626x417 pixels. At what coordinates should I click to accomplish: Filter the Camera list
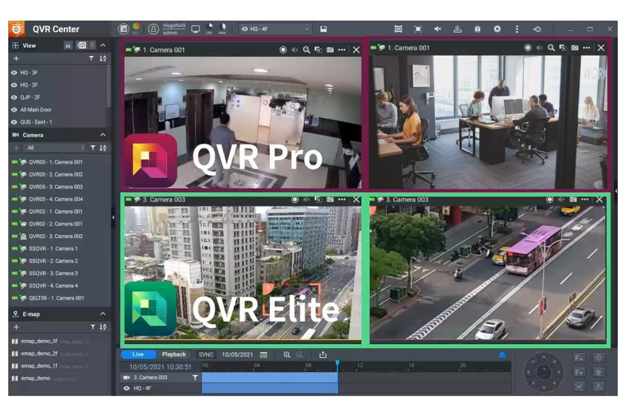click(x=92, y=148)
